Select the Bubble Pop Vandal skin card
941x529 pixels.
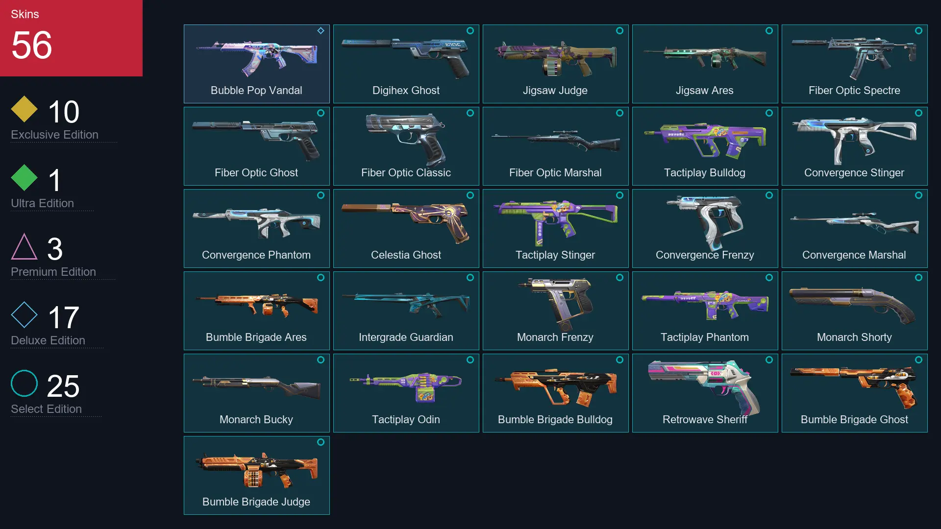click(x=256, y=64)
